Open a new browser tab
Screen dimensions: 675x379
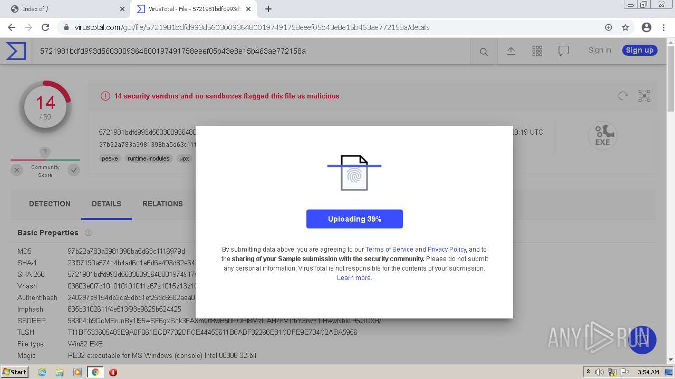(x=268, y=9)
